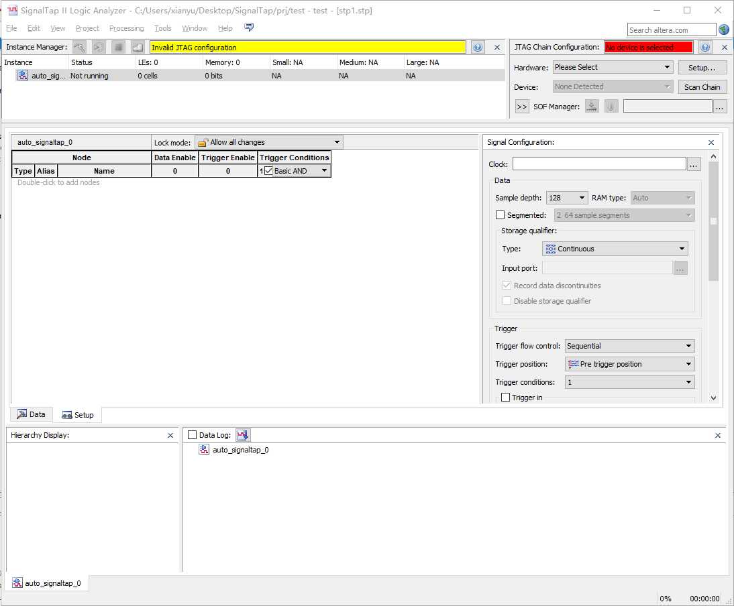
Task: Open the Edit menu
Action: point(34,28)
